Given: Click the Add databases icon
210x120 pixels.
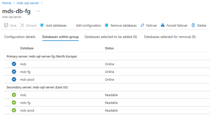Looking at the screenshot, I should point(42,25).
